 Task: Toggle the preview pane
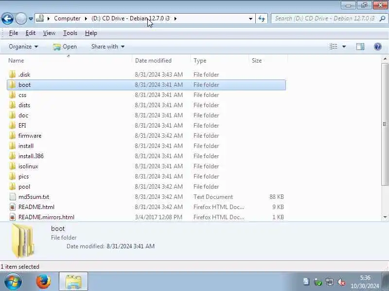click(x=360, y=47)
